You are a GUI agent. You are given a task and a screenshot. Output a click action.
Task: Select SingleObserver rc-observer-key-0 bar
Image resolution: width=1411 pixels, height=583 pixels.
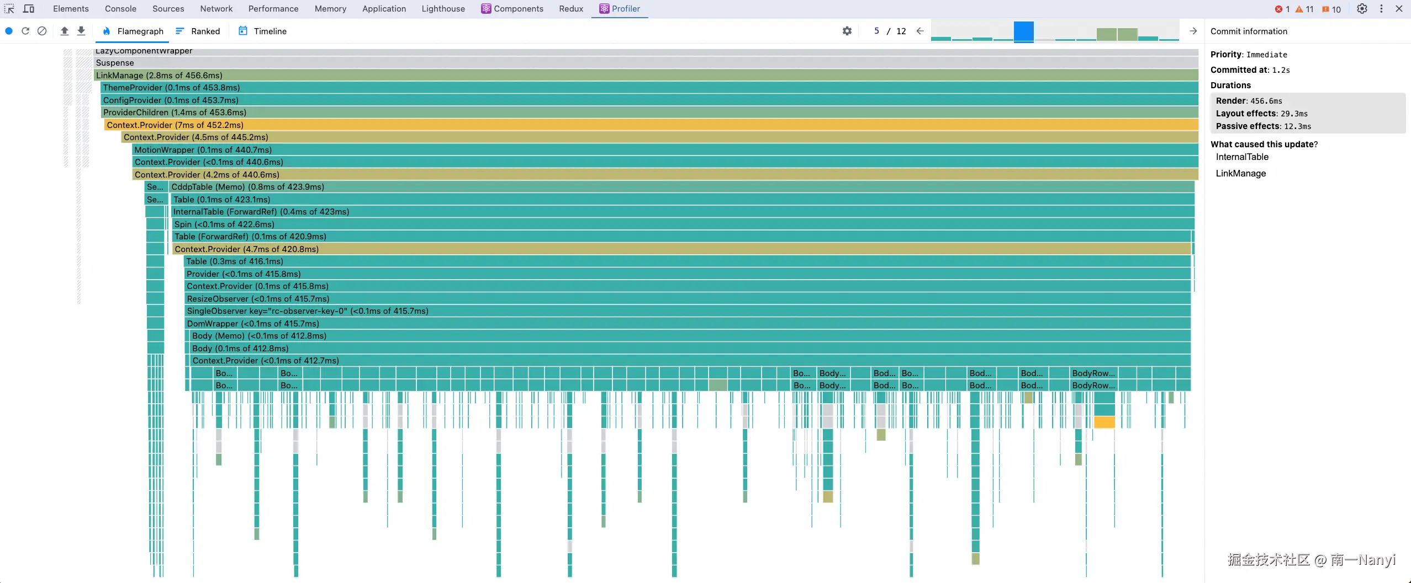click(x=688, y=311)
